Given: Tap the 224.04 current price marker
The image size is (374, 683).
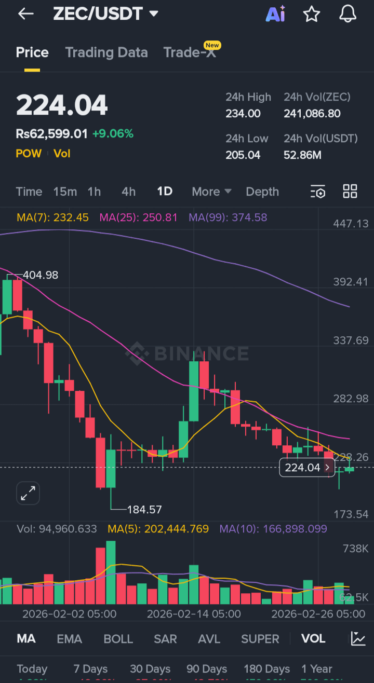Looking at the screenshot, I should (307, 468).
